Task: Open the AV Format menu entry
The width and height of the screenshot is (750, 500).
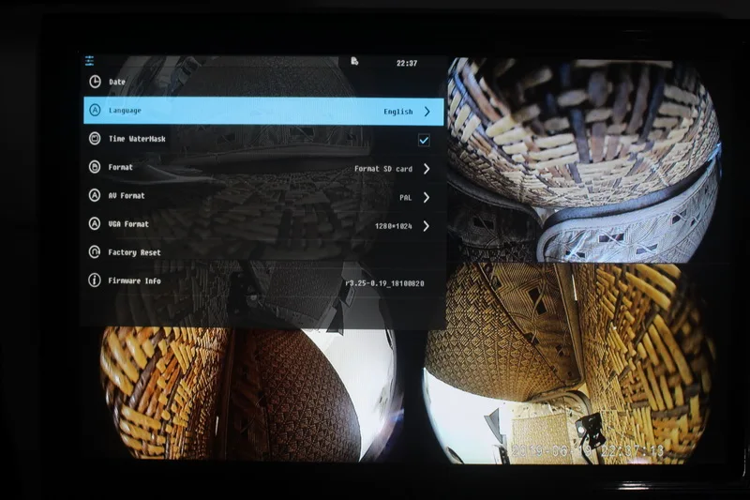Action: (x=127, y=196)
